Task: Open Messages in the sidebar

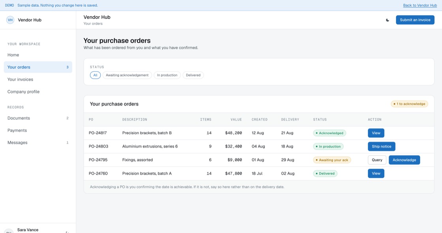Action: (x=38, y=143)
